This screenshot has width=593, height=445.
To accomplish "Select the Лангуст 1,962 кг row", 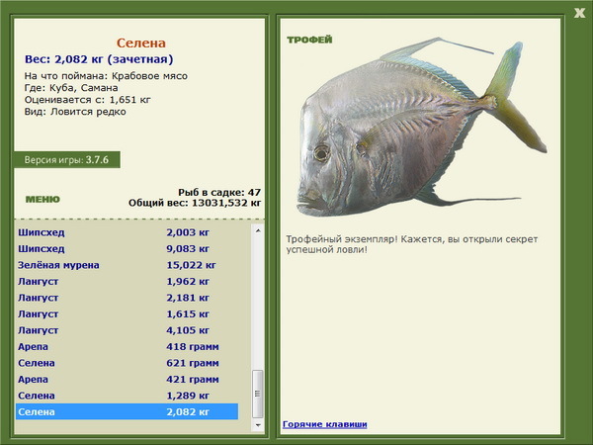I will 127,281.
